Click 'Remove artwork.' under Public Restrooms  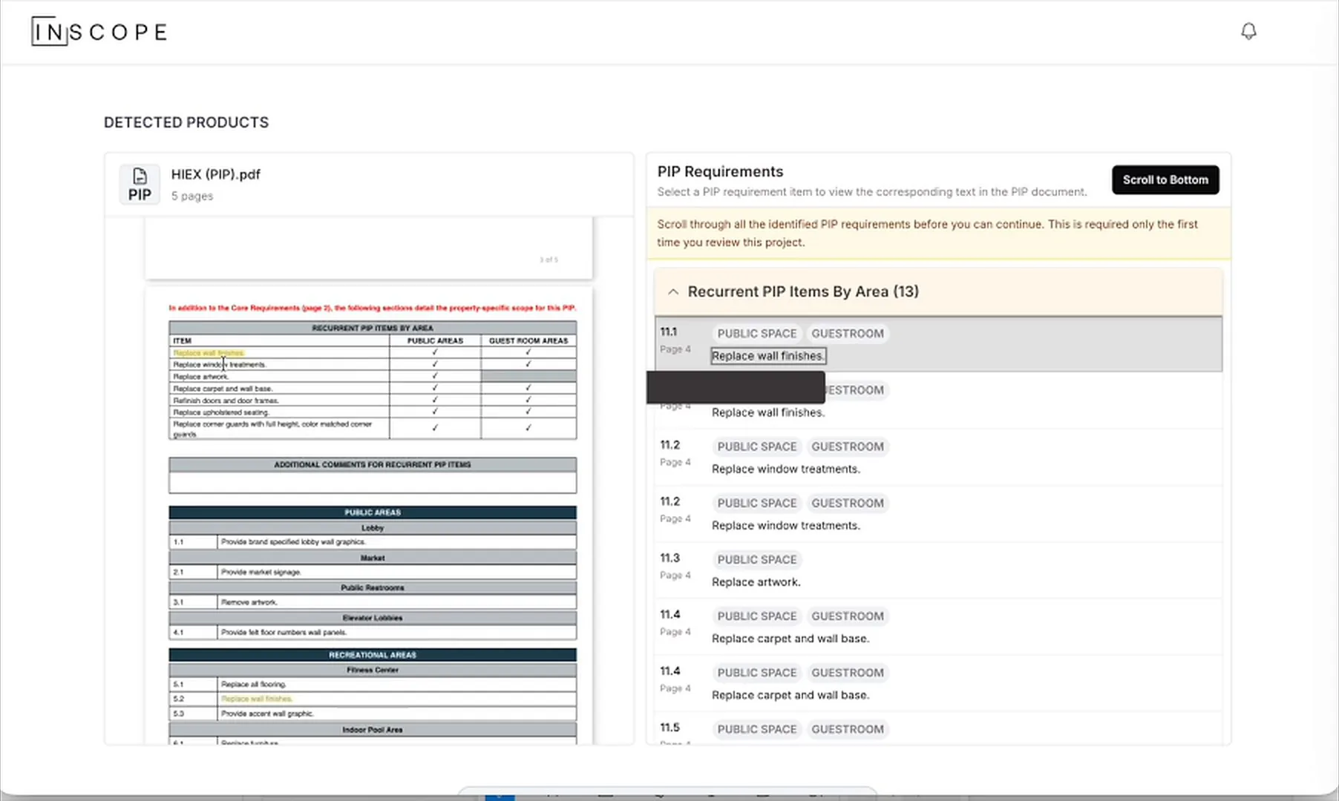click(249, 602)
